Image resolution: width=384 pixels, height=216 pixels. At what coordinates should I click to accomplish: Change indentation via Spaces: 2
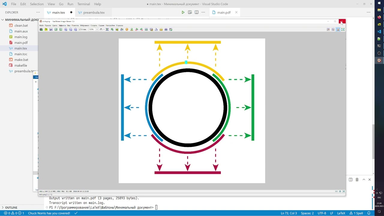click(x=307, y=213)
